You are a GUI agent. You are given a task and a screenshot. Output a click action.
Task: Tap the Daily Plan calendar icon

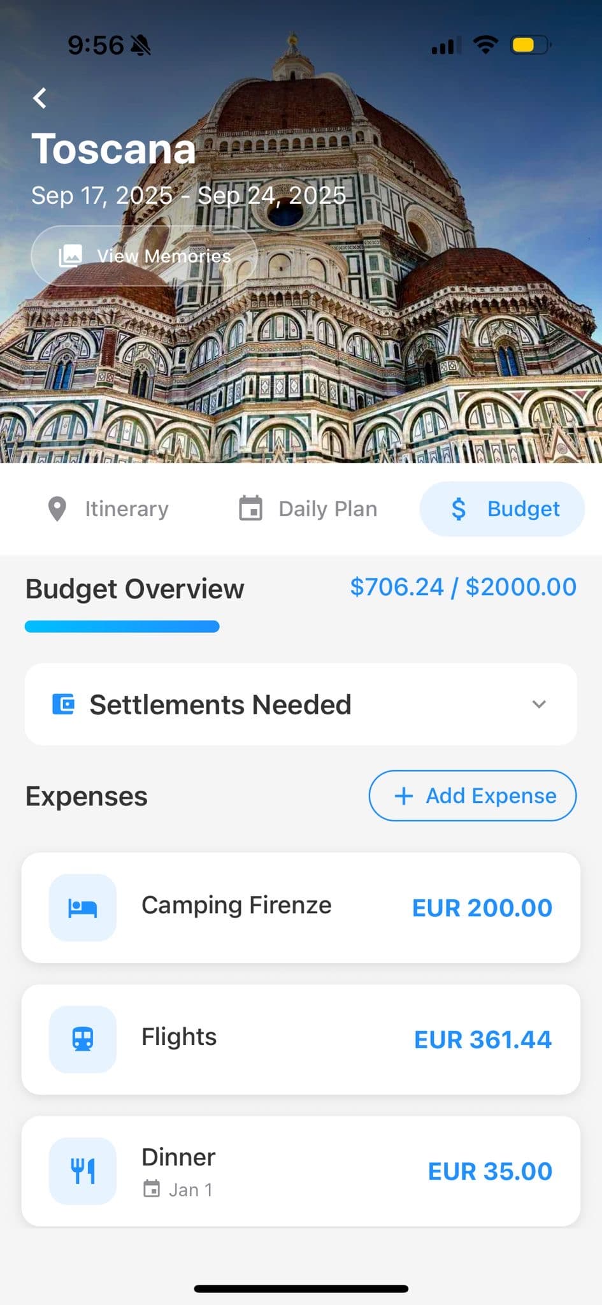pos(250,508)
